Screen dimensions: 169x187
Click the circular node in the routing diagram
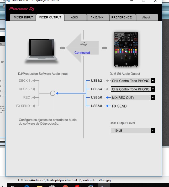53,93
